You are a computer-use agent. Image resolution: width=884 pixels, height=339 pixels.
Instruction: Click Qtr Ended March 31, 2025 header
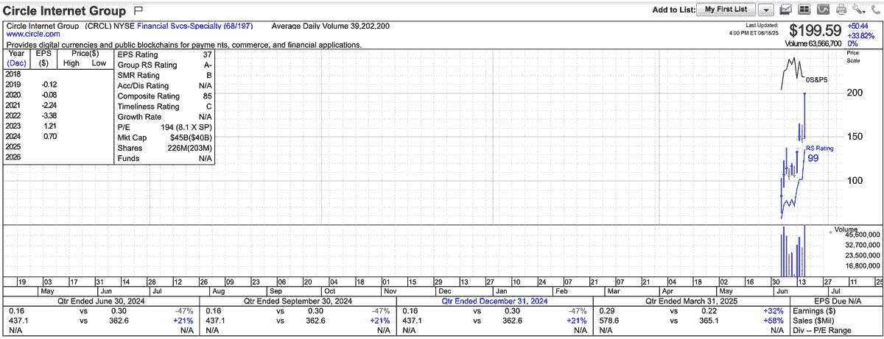[692, 301]
